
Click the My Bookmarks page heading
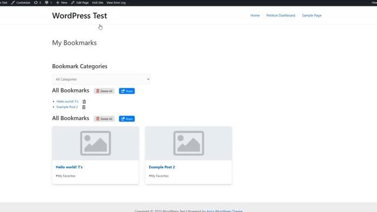[x=74, y=43]
